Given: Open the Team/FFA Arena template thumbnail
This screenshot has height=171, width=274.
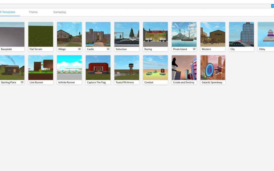Looking at the screenshot, I should [x=127, y=68].
